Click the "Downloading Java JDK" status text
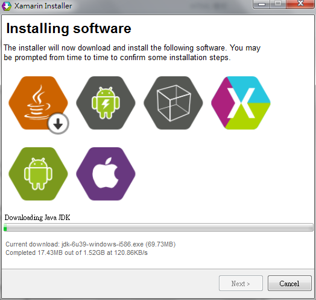The image size is (316, 300). (37, 218)
